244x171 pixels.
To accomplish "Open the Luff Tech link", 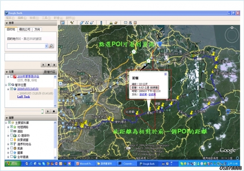I will click(x=24, y=97).
